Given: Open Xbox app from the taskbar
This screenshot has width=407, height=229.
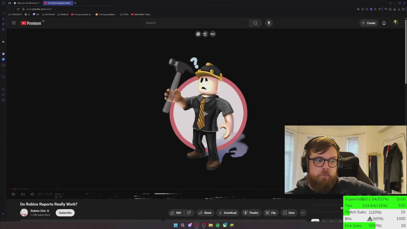Looking at the screenshot, I should coord(225,225).
